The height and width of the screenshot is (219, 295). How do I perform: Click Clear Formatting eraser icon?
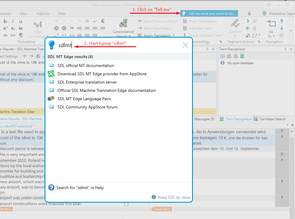click(x=38, y=24)
